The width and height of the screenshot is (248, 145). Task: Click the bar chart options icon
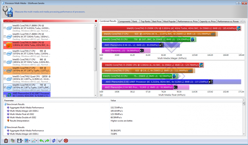click(26, 141)
